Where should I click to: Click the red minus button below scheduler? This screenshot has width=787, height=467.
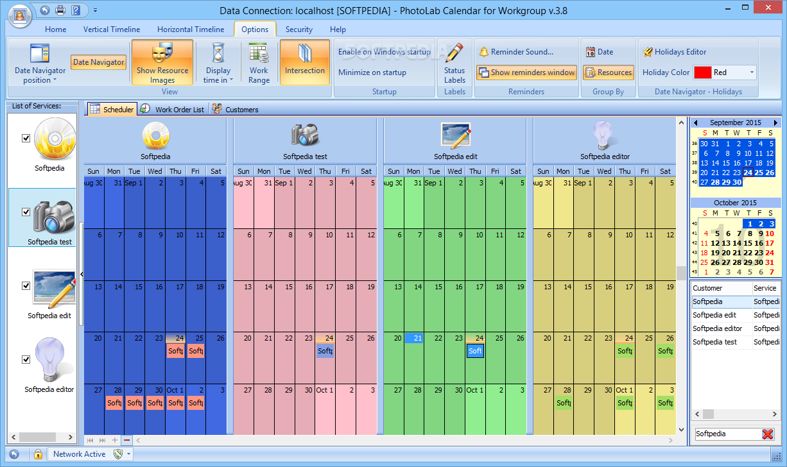(x=126, y=440)
